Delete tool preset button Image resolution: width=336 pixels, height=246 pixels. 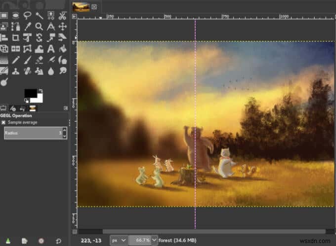41,241
